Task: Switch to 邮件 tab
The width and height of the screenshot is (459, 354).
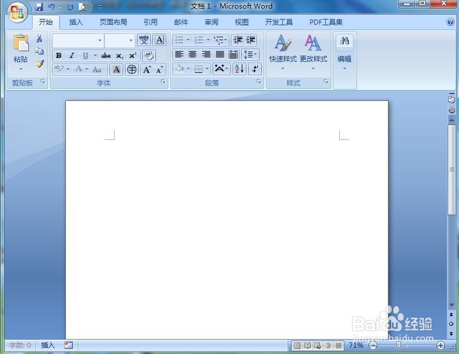Action: point(181,22)
